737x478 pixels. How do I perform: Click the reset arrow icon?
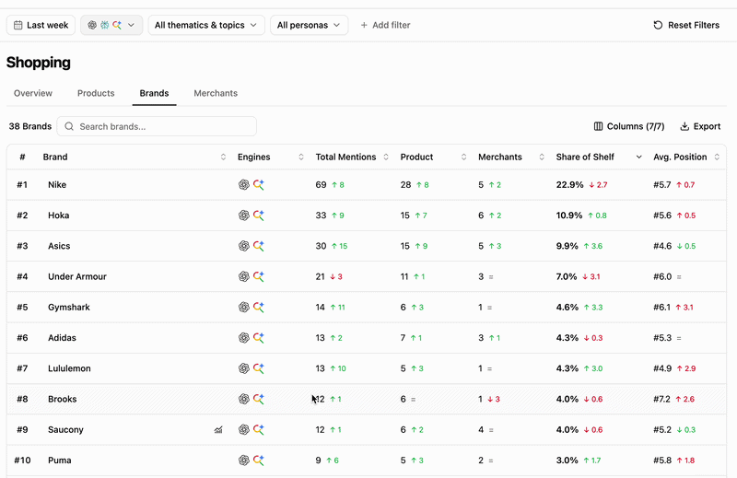(658, 25)
